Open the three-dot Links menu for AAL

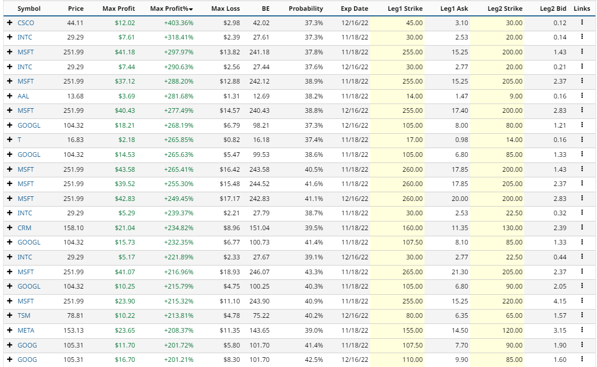(x=582, y=96)
